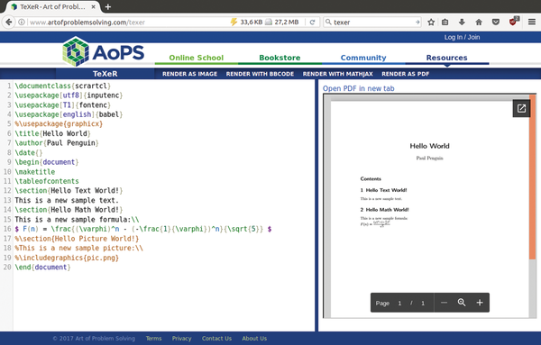Click the TeXeR heading label
This screenshot has width=541, height=345.
pos(105,74)
